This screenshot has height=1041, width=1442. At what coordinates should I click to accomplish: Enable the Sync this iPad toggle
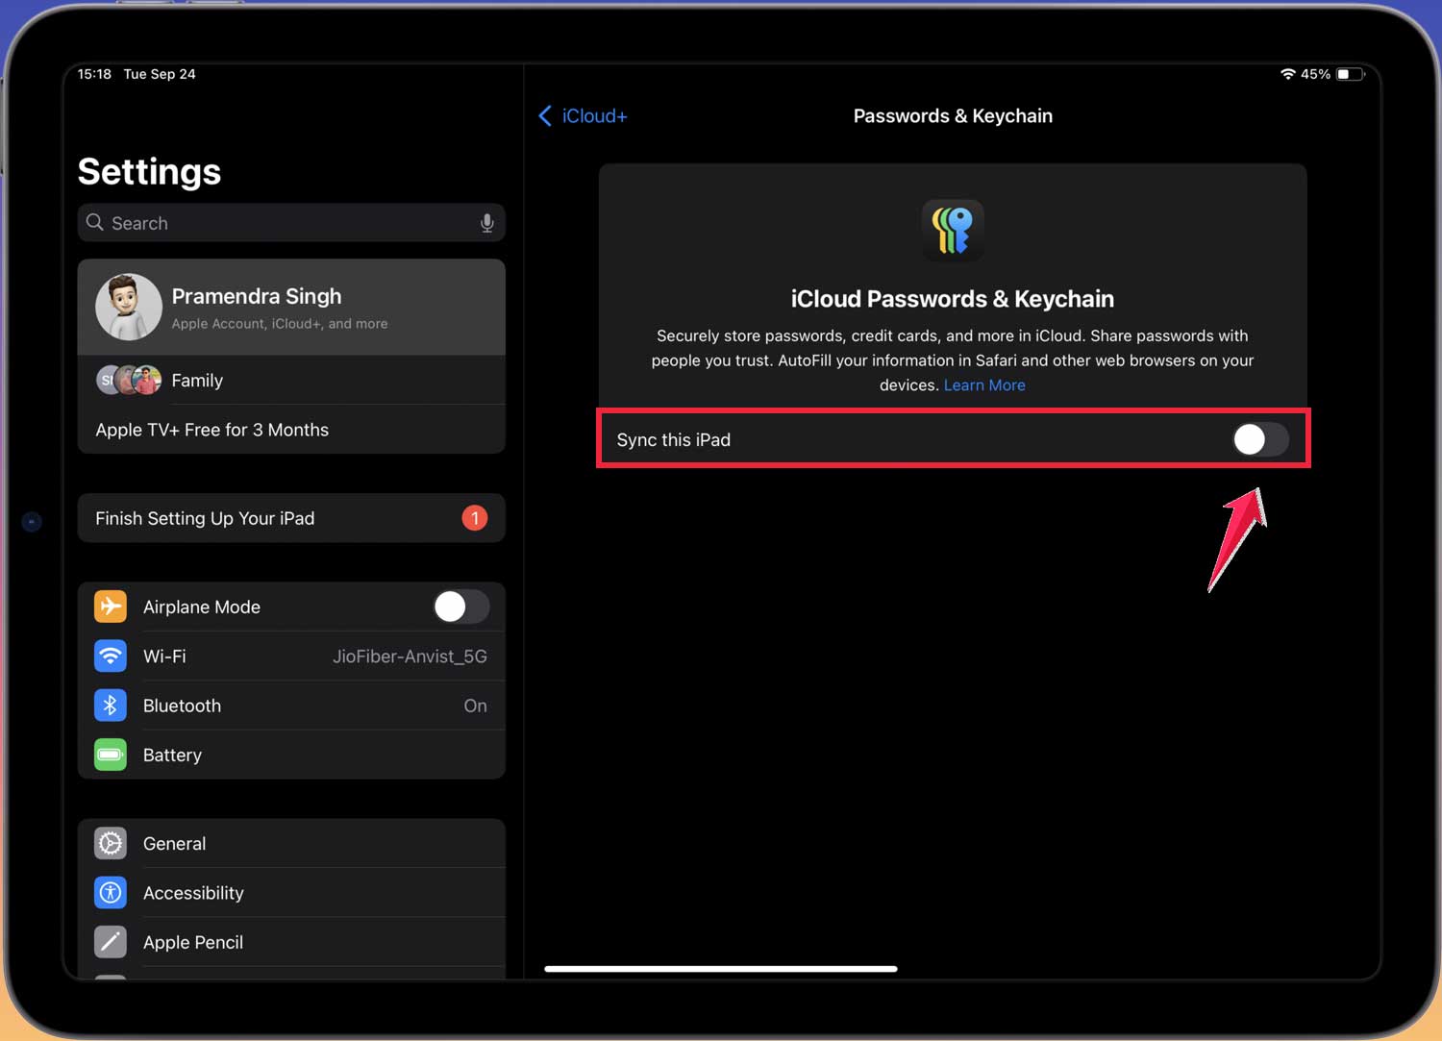click(x=1259, y=439)
